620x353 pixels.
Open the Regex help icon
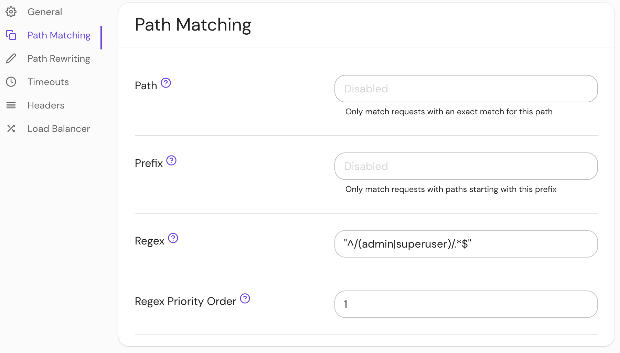point(173,238)
